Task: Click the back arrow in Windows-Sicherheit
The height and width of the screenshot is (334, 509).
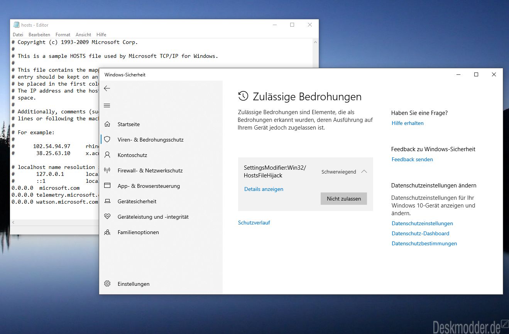Action: [107, 88]
